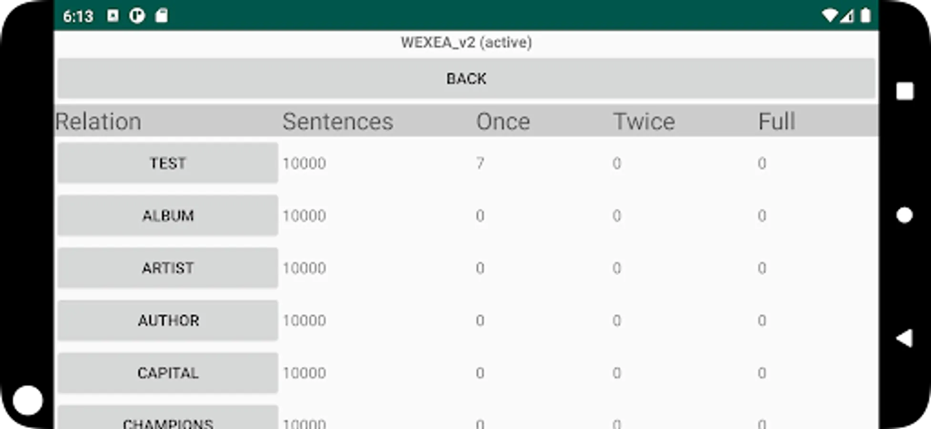Choose the AUTHOR relation button
The image size is (931, 429).
tap(168, 320)
